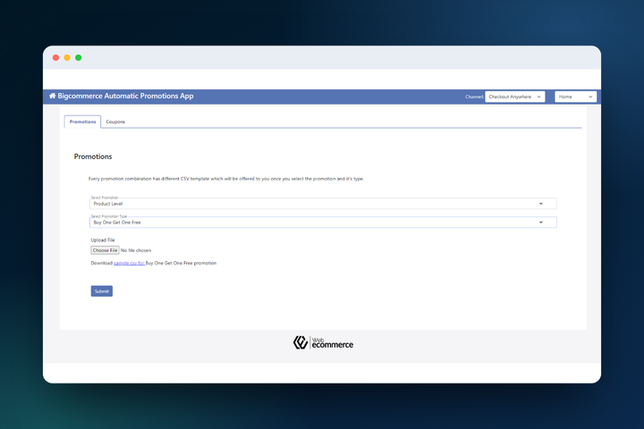
Task: Click the Choose File button
Action: pyautogui.click(x=105, y=250)
